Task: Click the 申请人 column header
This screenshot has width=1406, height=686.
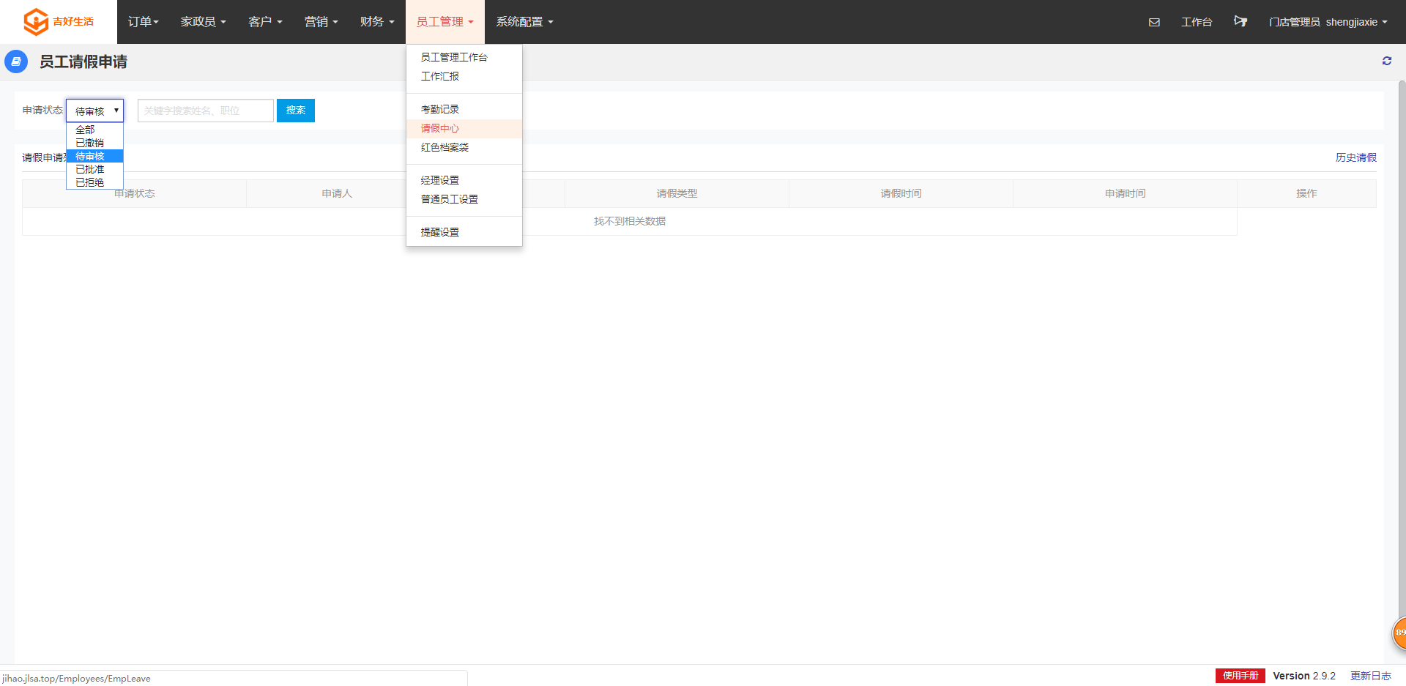Action: pyautogui.click(x=337, y=193)
